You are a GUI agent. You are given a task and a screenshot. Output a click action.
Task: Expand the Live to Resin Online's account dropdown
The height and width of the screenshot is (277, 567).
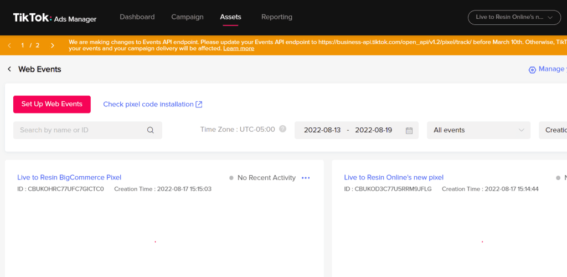click(514, 17)
